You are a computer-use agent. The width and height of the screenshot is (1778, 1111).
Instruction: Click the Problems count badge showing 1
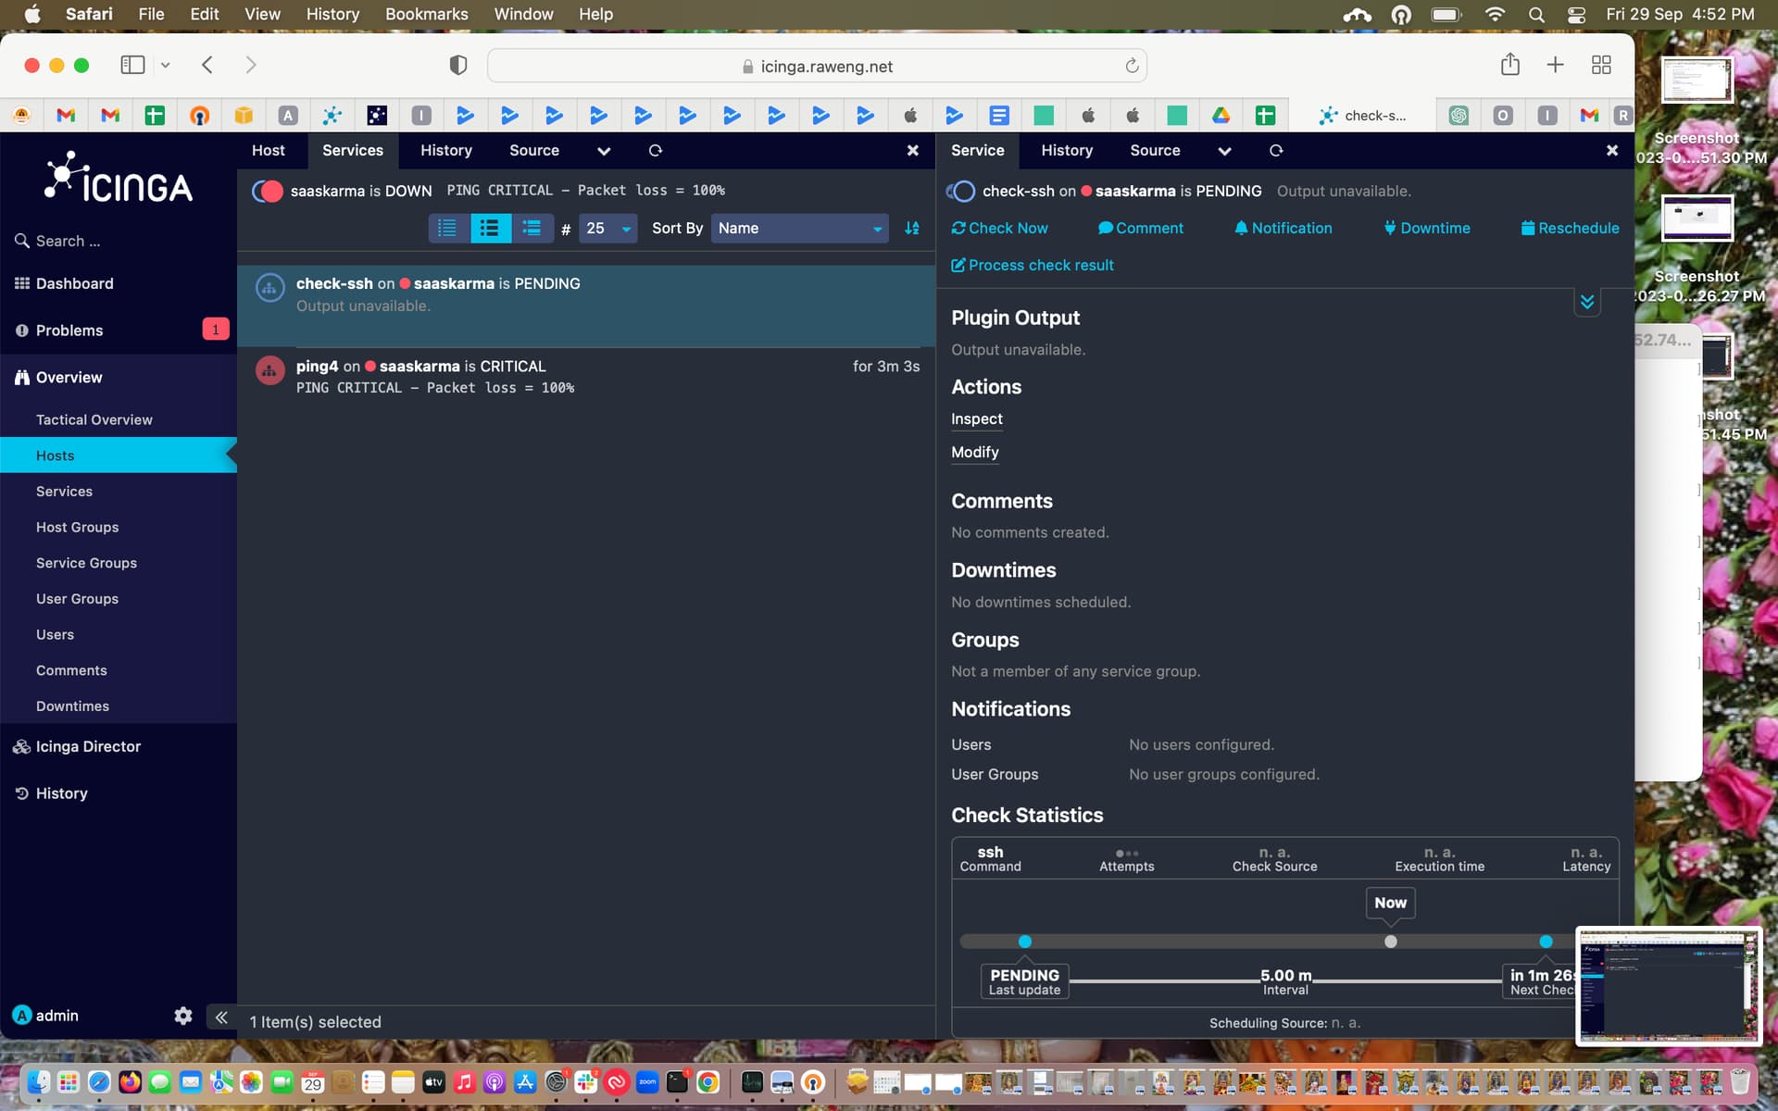(x=216, y=330)
